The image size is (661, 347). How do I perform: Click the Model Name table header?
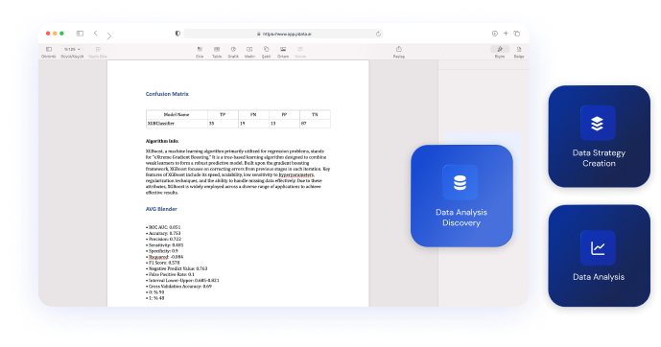click(177, 114)
